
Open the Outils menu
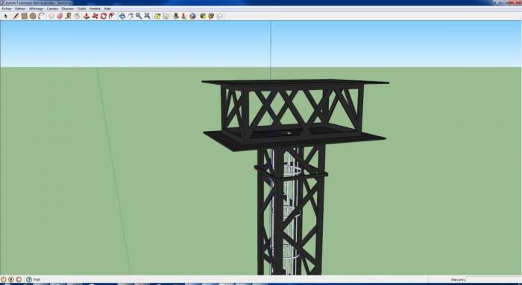pyautogui.click(x=81, y=9)
